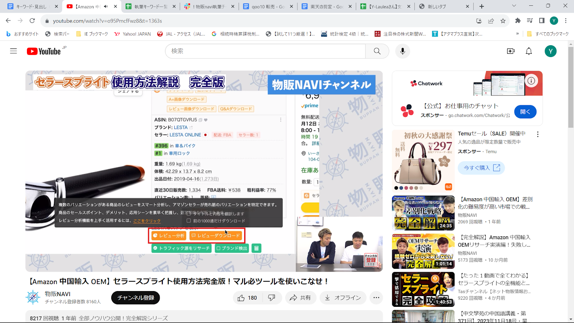Open Chrome extensions puzzle icon
This screenshot has width=574, height=323.
click(x=518, y=21)
